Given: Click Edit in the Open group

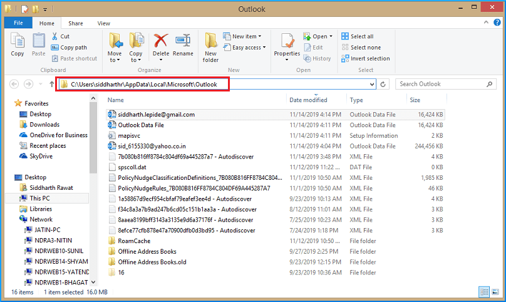Looking at the screenshot, I should [313, 48].
